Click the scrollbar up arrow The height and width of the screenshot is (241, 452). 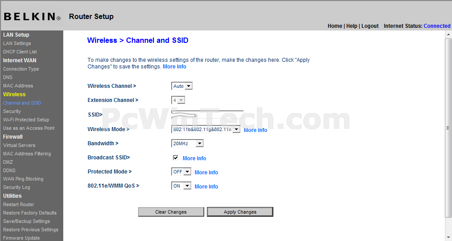pyautogui.click(x=448, y=34)
